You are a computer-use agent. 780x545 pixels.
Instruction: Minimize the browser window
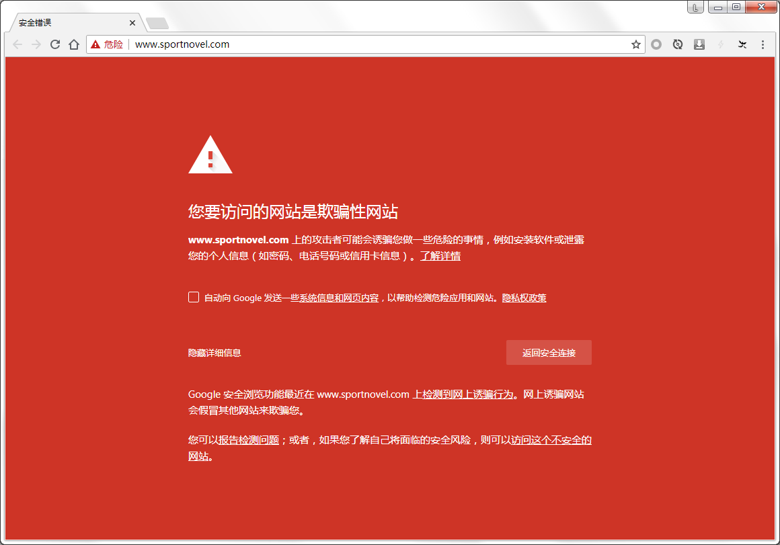tap(718, 7)
